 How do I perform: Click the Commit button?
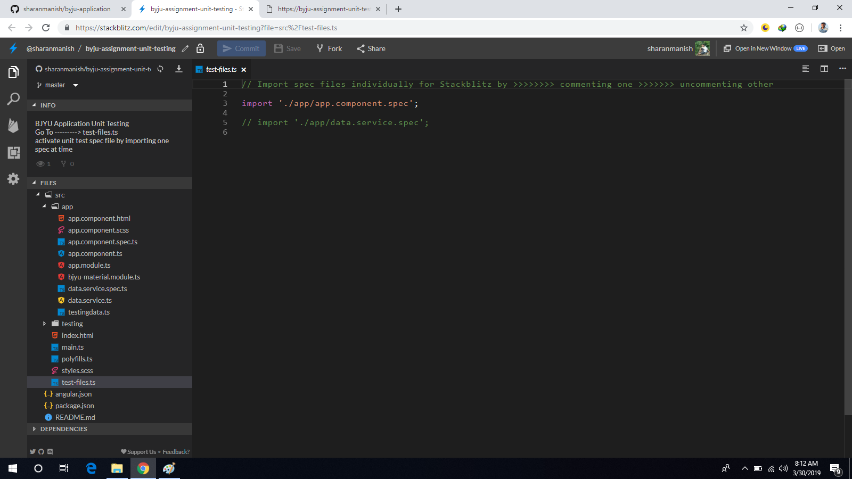click(x=241, y=48)
